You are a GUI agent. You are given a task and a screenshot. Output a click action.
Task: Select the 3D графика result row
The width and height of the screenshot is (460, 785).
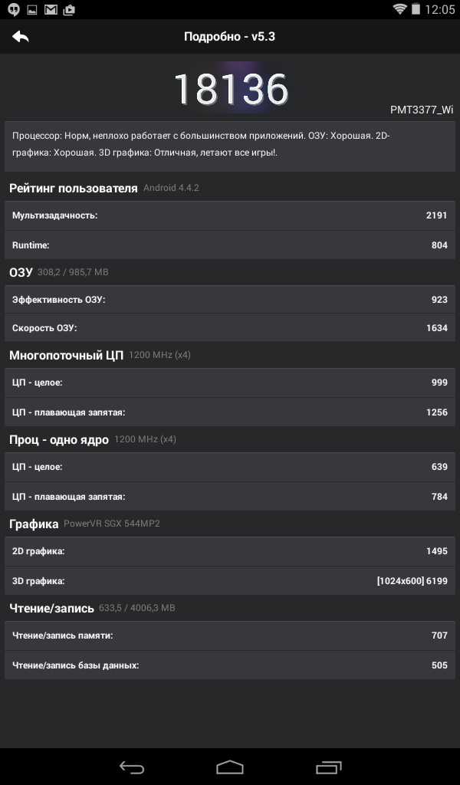(230, 581)
